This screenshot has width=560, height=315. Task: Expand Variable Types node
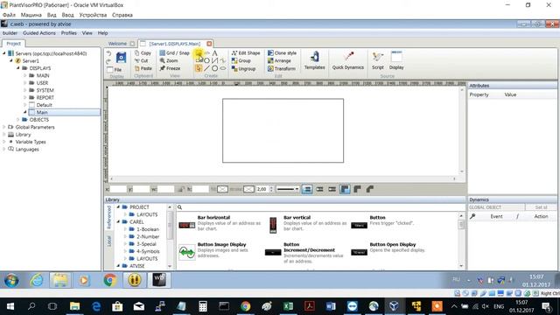coord(4,142)
